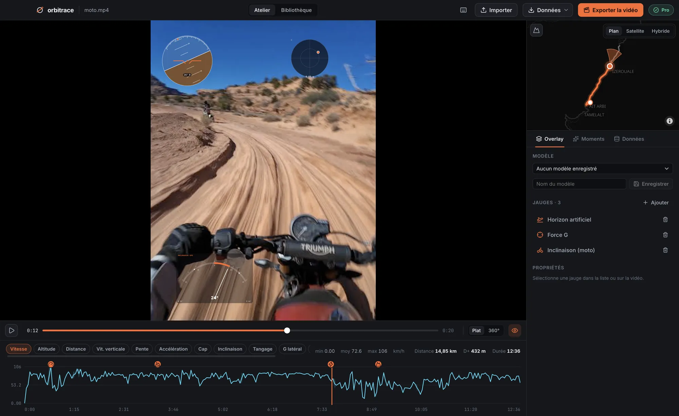Select the G latéral metric chip
Viewport: 679px width, 416px height.
292,349
